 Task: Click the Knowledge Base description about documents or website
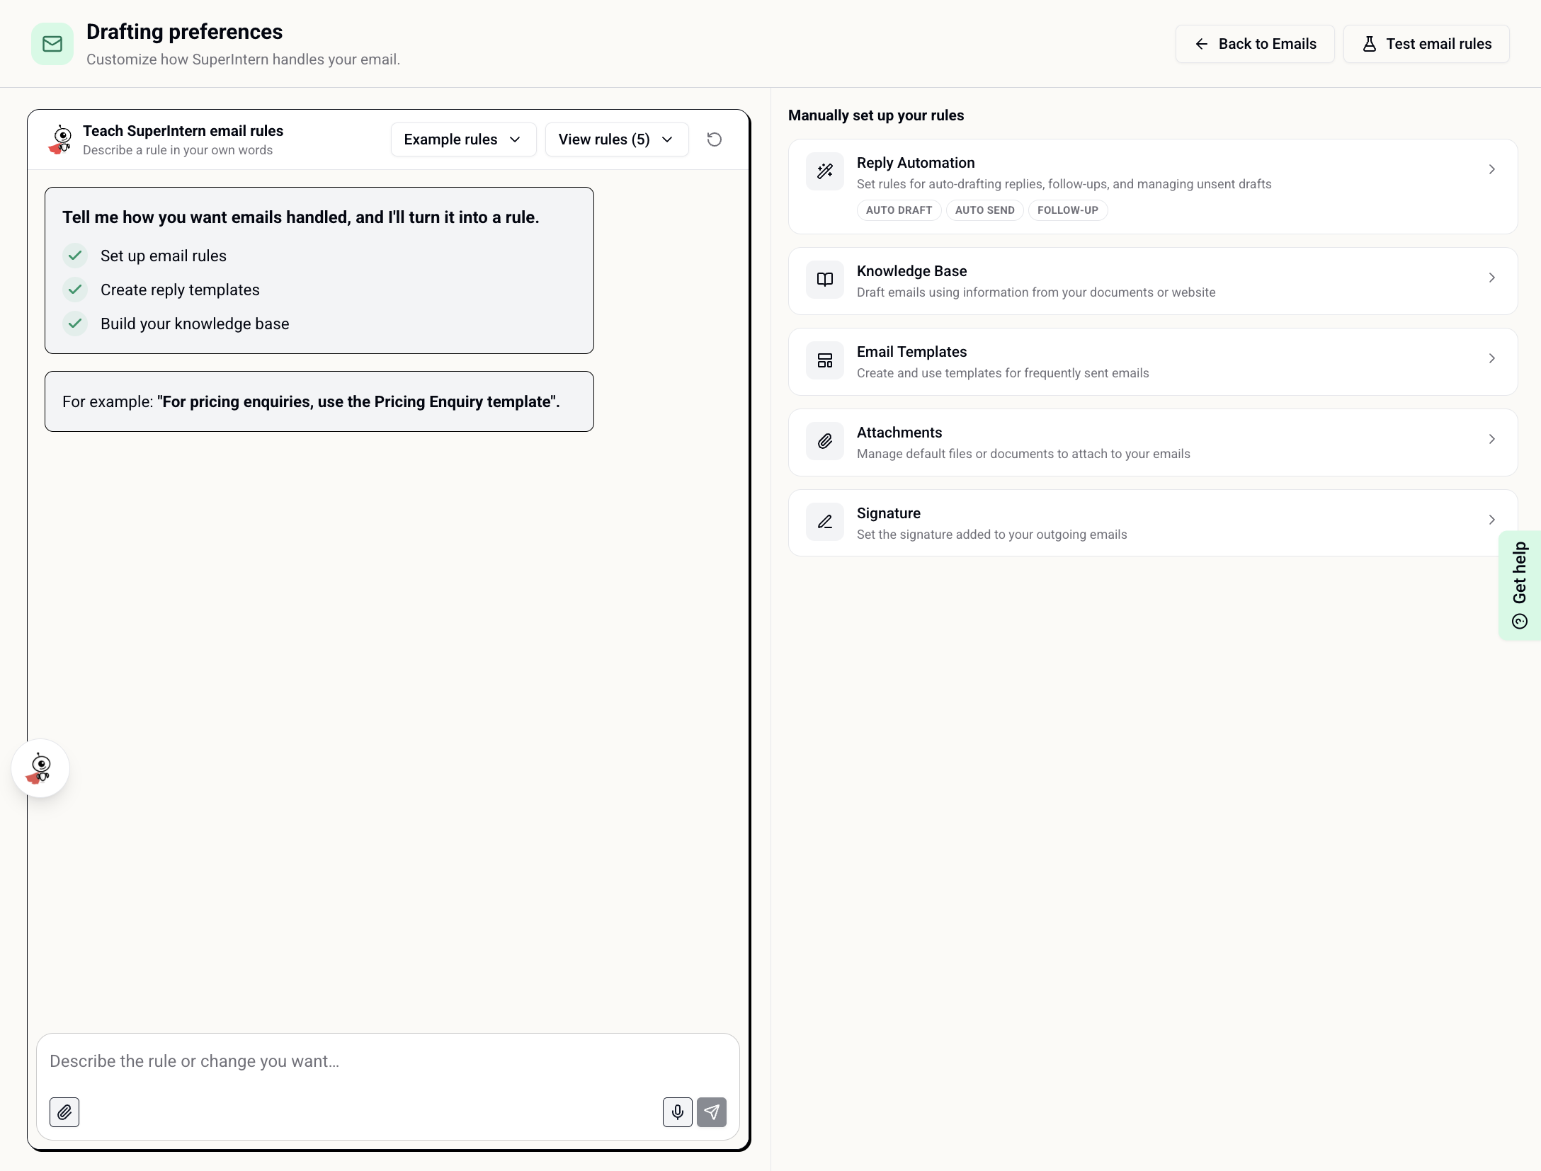1036,292
